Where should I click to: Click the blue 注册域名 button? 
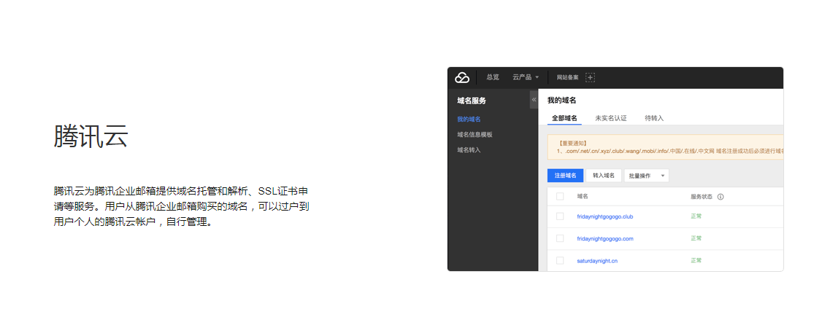point(565,176)
